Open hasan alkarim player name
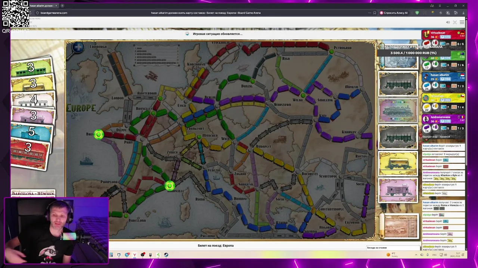This screenshot has width=478, height=268. click(440, 75)
